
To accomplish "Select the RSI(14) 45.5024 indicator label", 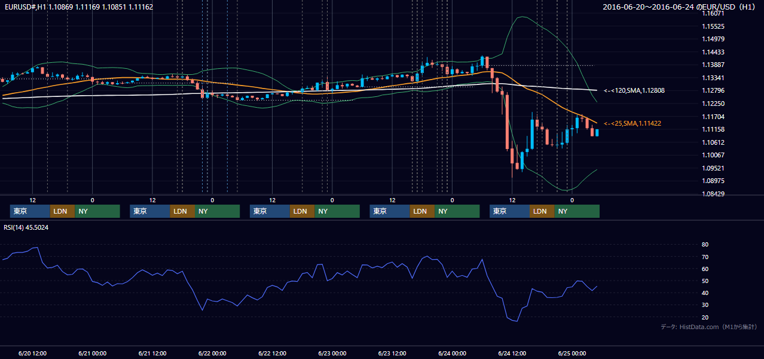I will pos(26,227).
